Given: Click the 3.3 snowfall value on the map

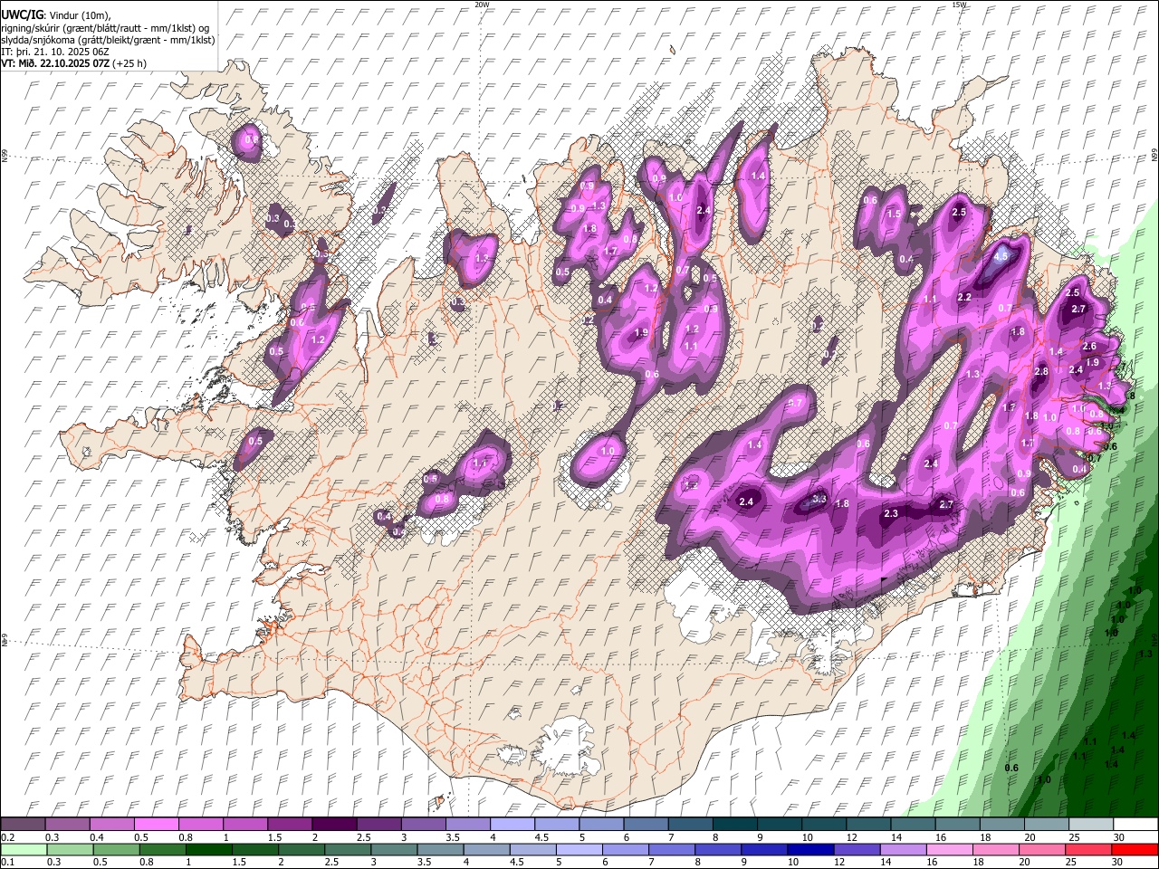Looking at the screenshot, I should tap(819, 499).
